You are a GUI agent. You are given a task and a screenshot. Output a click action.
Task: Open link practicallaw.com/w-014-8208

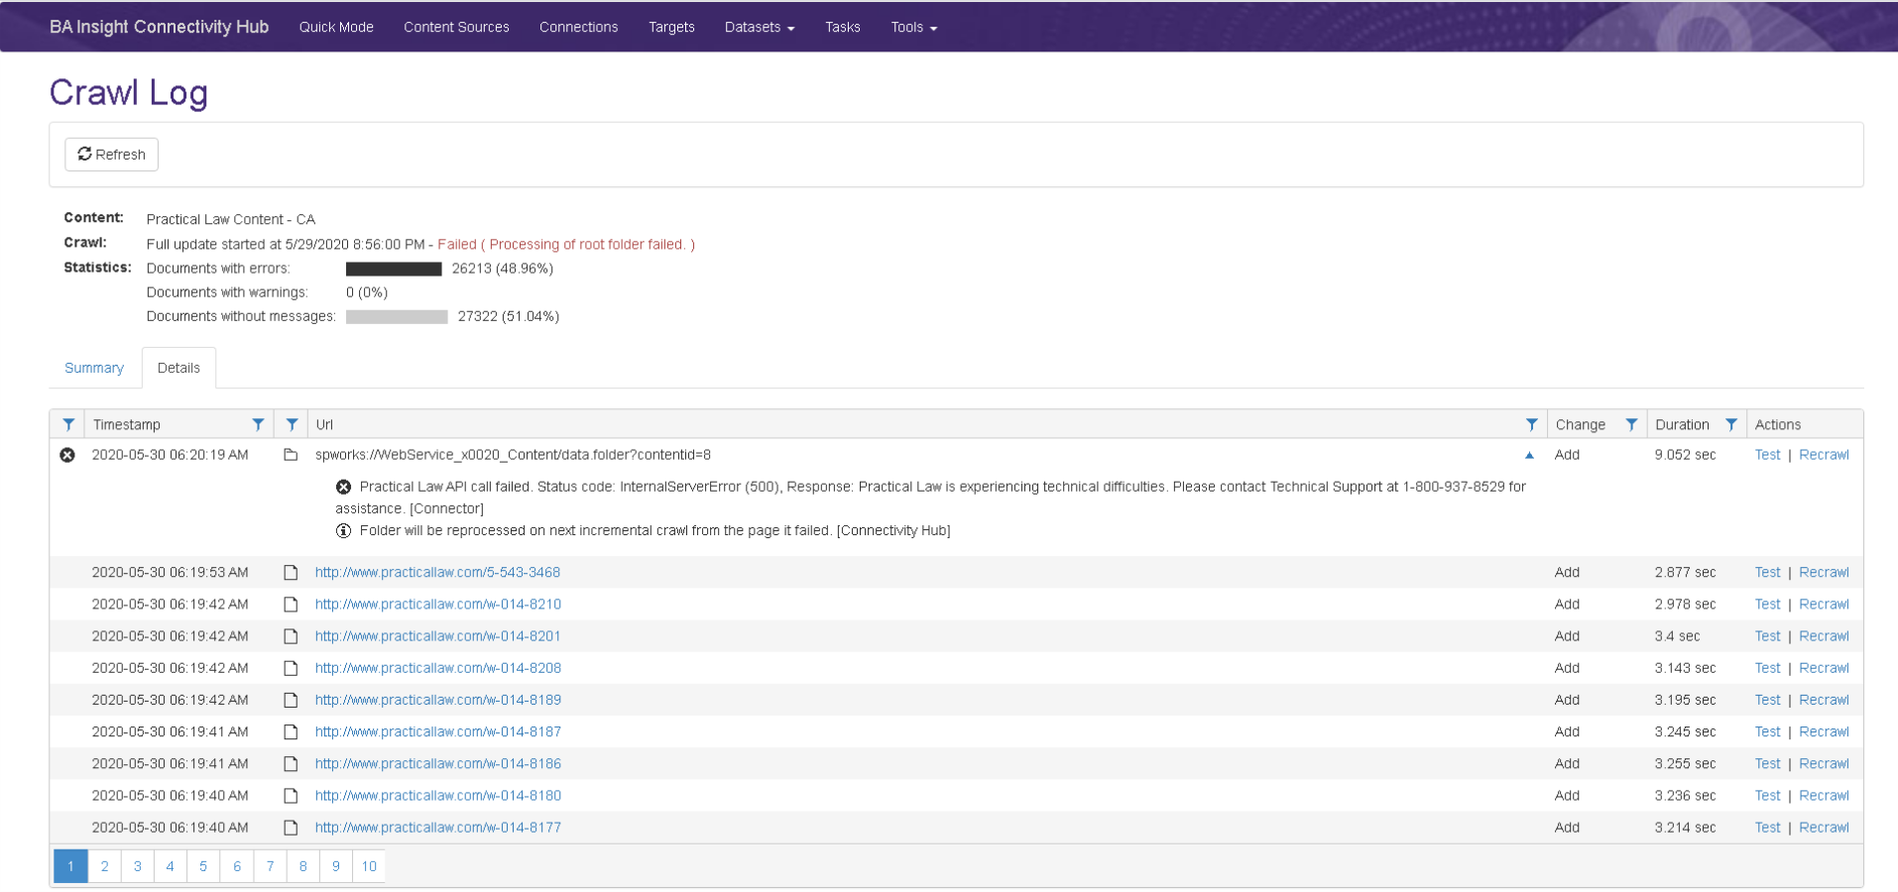coord(438,668)
